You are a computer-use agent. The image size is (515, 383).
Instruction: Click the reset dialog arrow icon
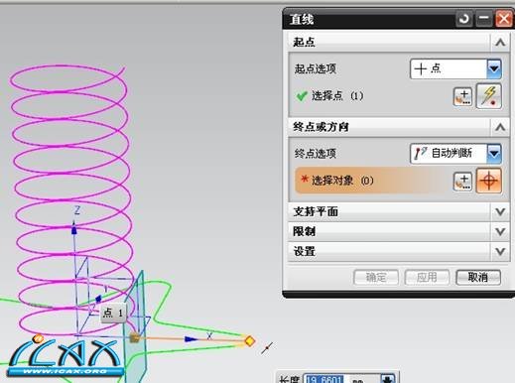point(464,19)
